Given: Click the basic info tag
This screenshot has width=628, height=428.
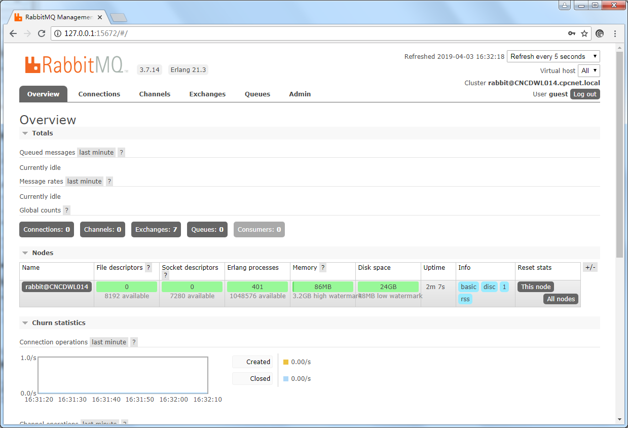Looking at the screenshot, I should click(x=468, y=287).
